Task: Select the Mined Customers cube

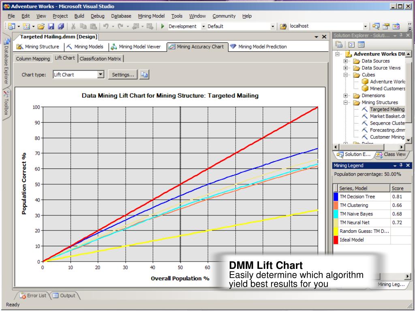Action: [387, 89]
